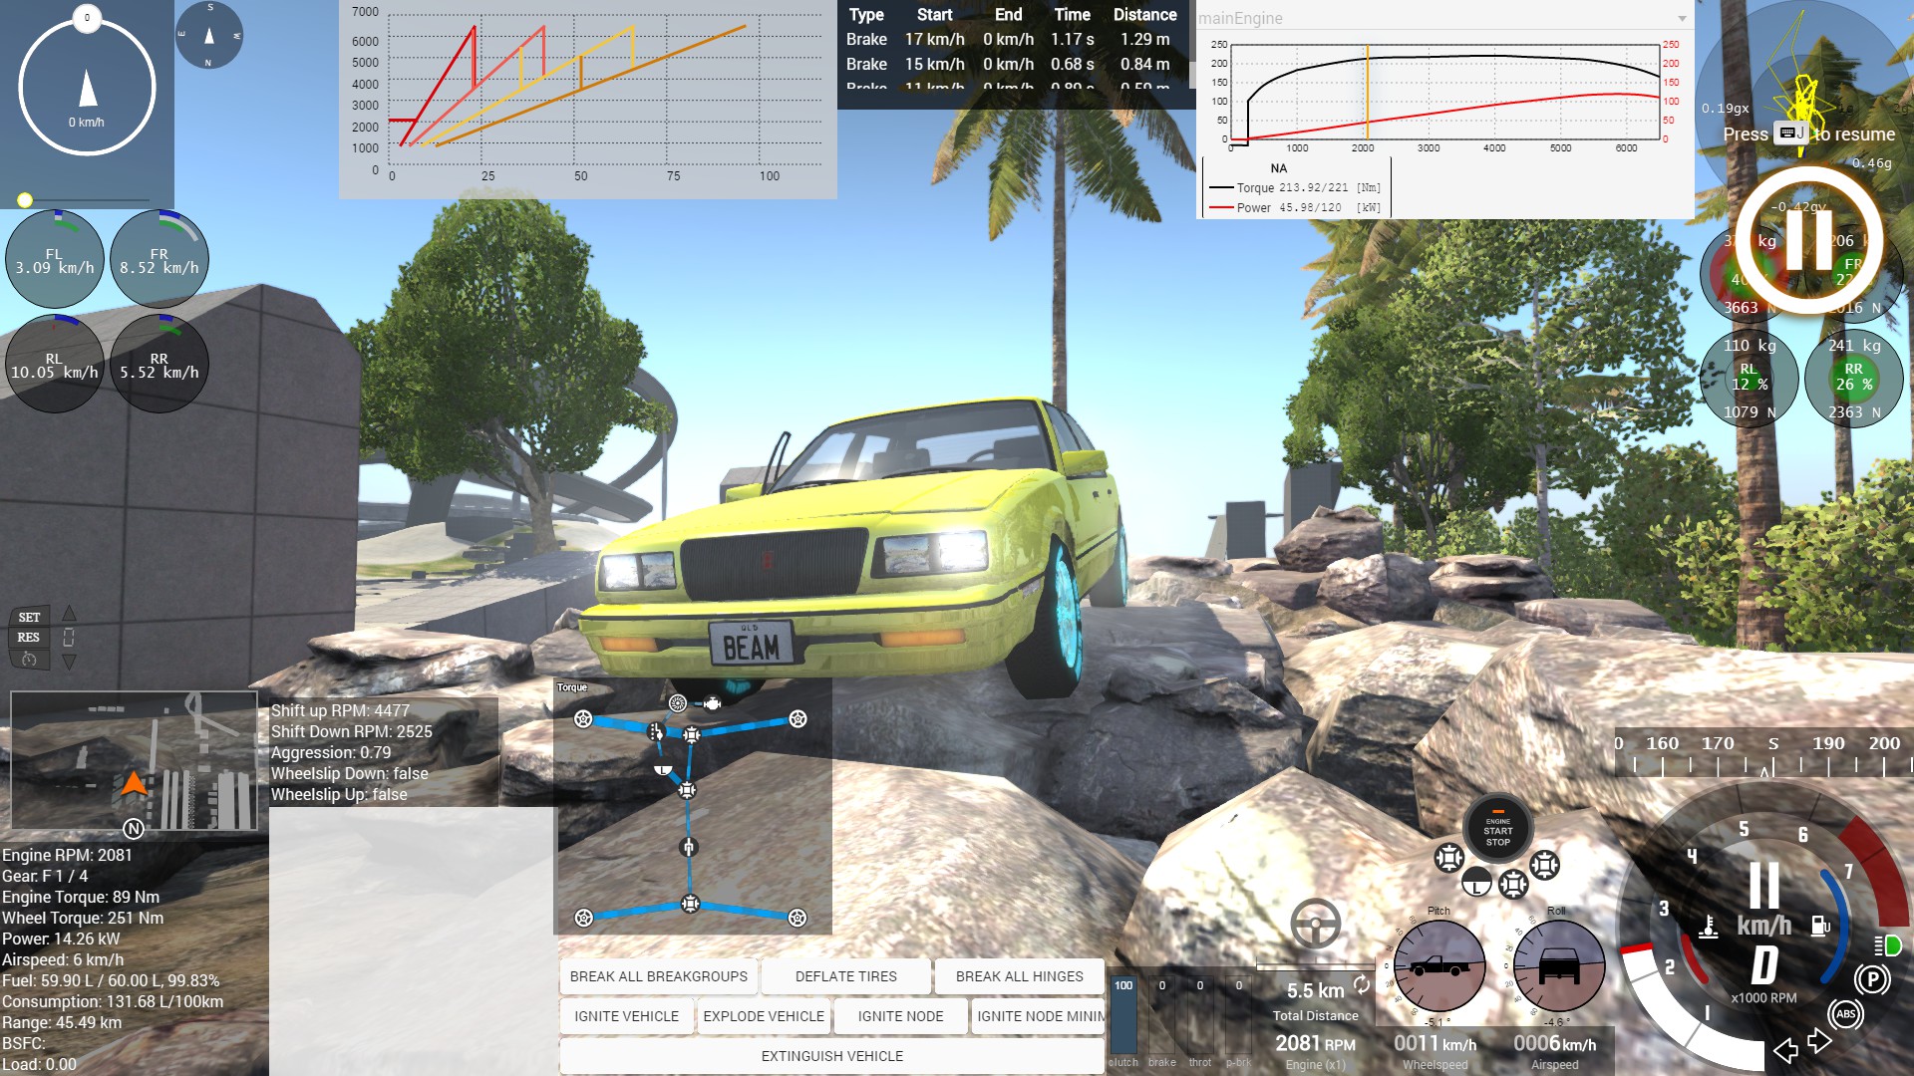Reset trip distance with the refresh icon
The height and width of the screenshot is (1076, 1914).
pyautogui.click(x=1362, y=984)
